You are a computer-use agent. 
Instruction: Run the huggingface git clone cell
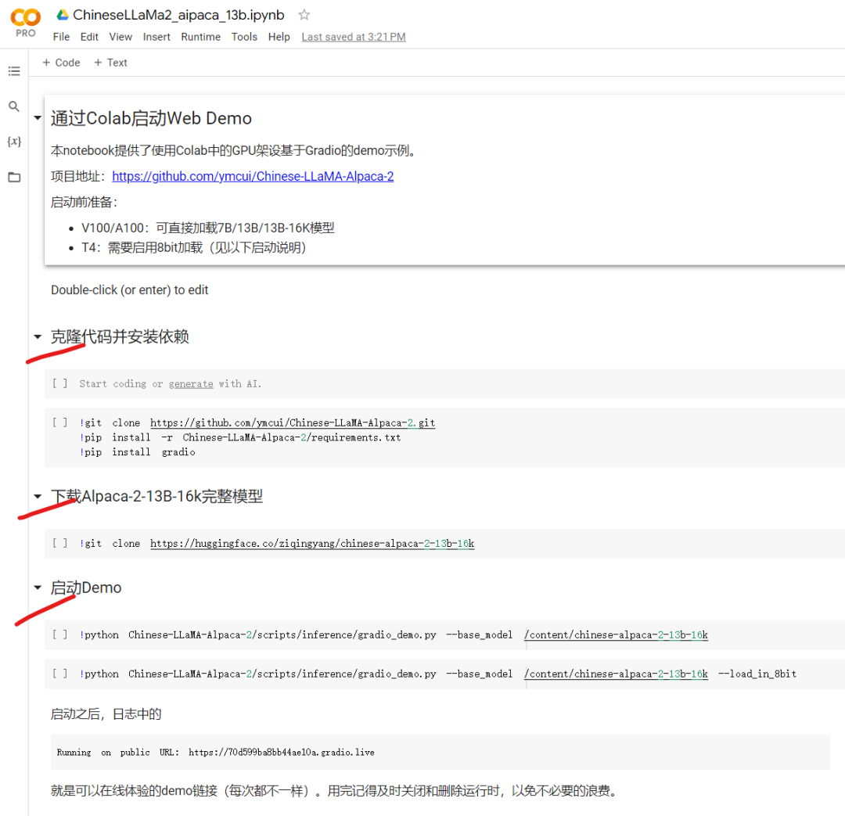coord(59,543)
